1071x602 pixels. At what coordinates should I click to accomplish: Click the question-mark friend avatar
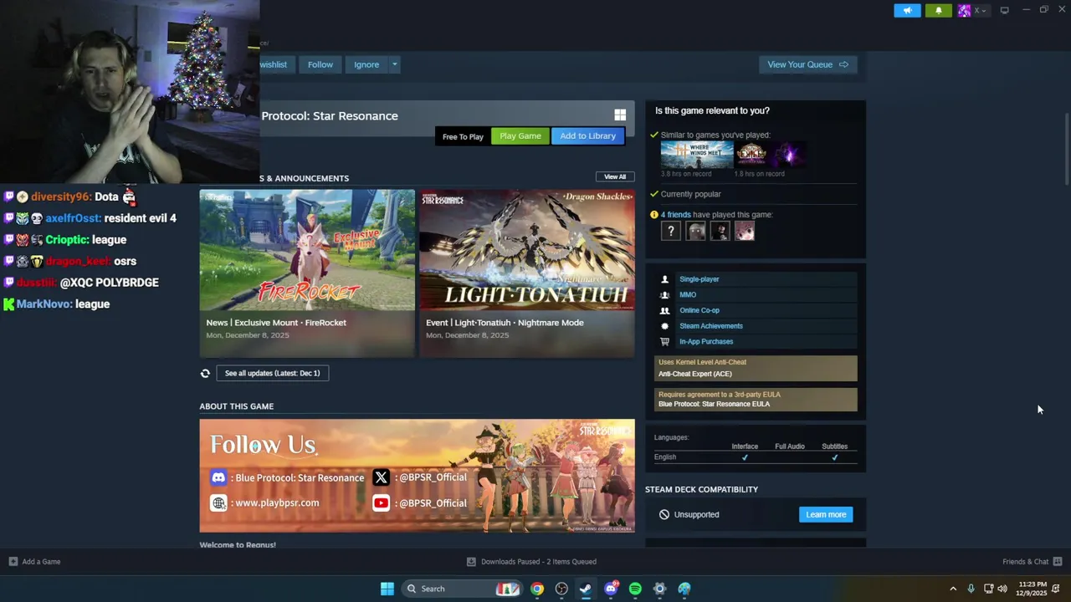[x=670, y=231]
